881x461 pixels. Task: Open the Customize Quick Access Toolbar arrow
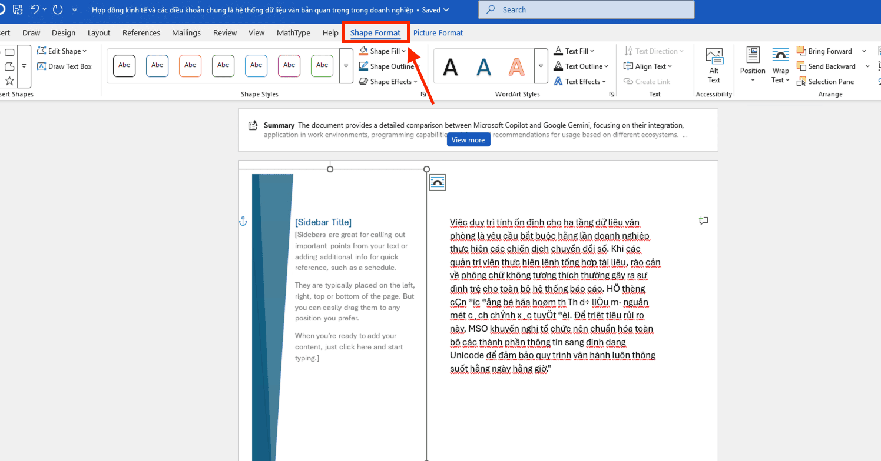74,10
